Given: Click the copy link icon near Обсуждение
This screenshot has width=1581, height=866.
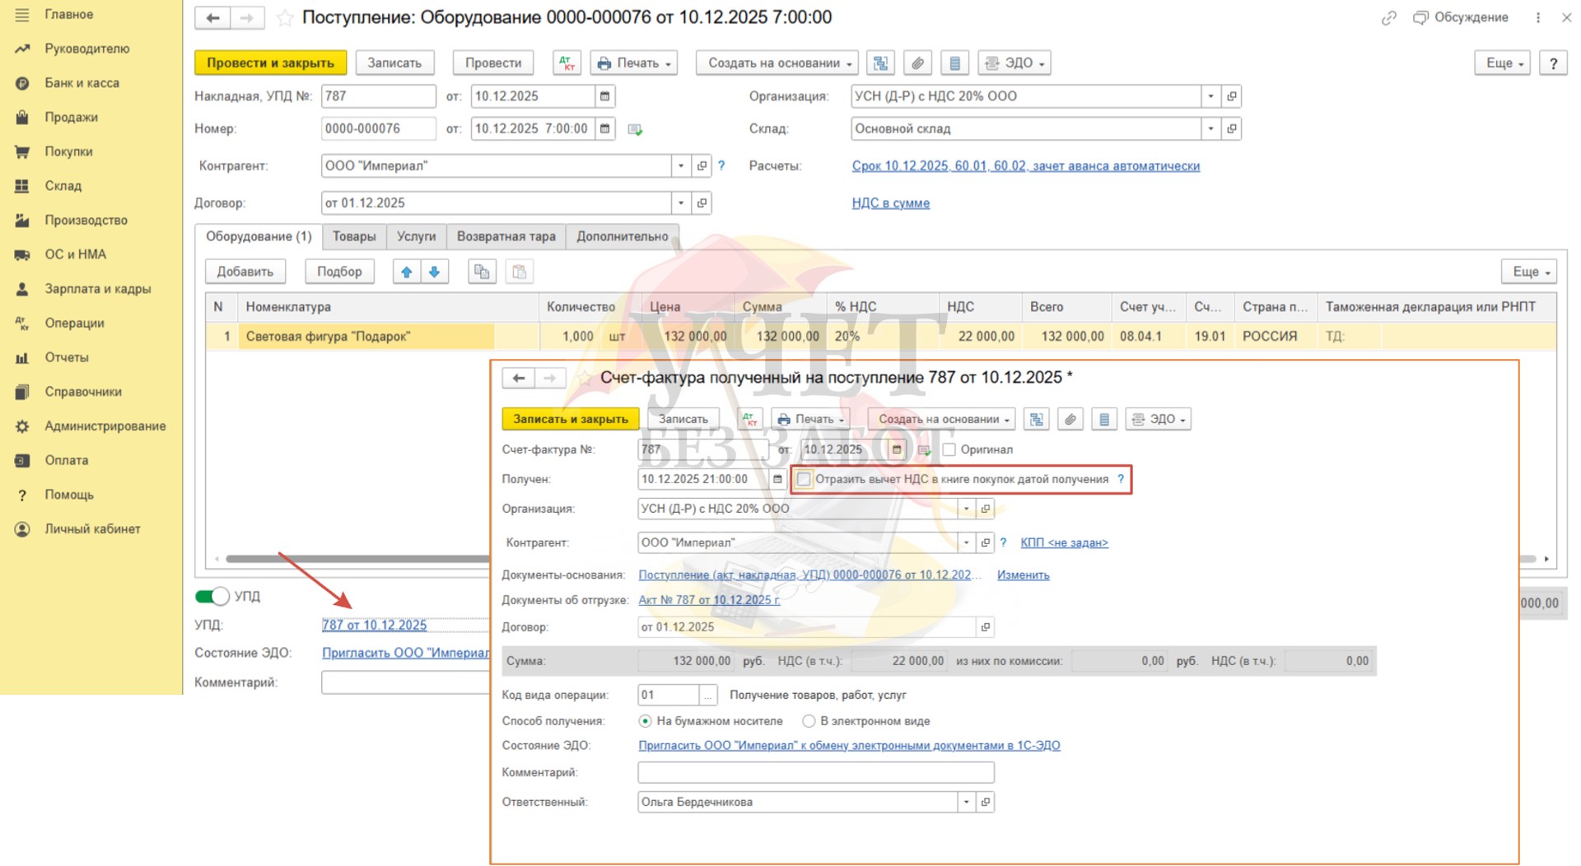Looking at the screenshot, I should [1388, 17].
